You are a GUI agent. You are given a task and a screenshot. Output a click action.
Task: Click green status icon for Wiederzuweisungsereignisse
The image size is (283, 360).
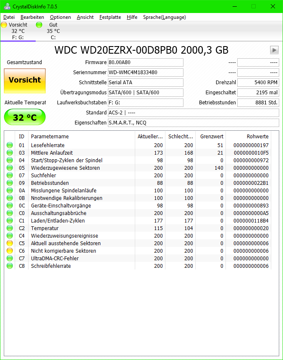point(10,236)
